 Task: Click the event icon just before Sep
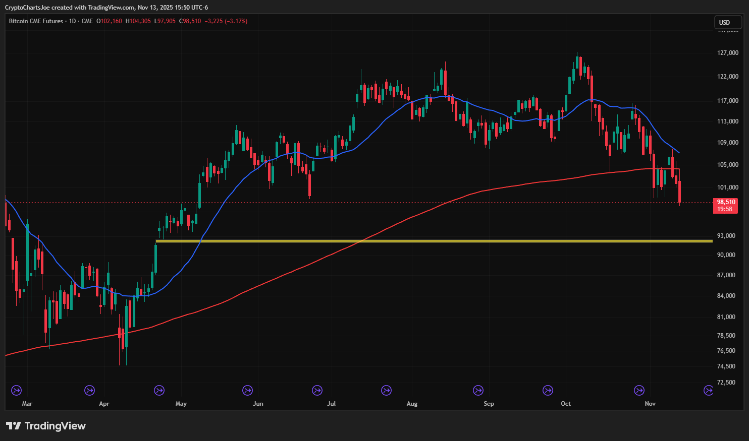(x=477, y=390)
